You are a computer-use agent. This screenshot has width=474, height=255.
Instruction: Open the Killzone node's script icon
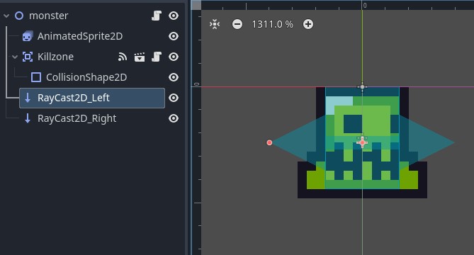click(x=157, y=57)
